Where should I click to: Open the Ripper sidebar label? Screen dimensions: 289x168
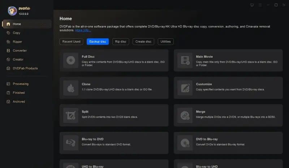click(17, 41)
